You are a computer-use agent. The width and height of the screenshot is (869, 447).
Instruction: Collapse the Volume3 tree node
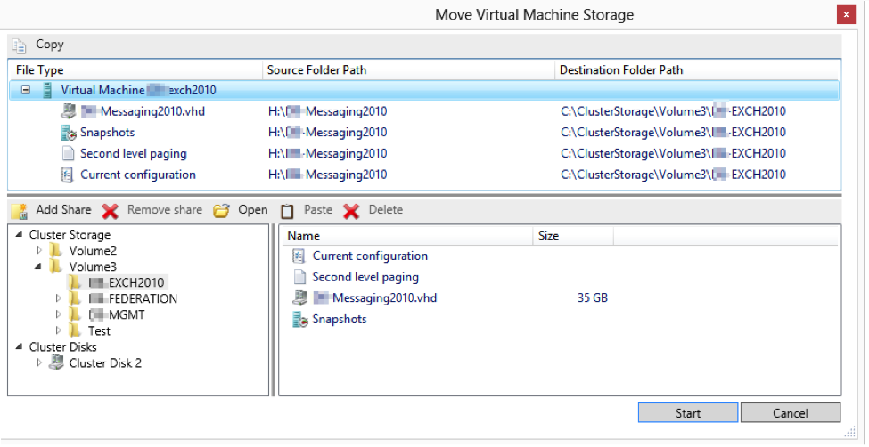point(38,266)
